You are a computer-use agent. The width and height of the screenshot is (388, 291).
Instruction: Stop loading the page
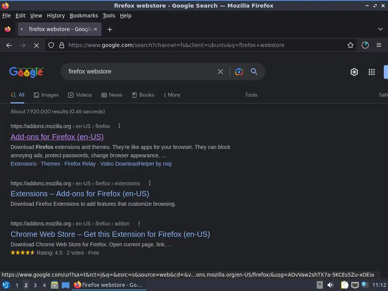click(x=36, y=45)
